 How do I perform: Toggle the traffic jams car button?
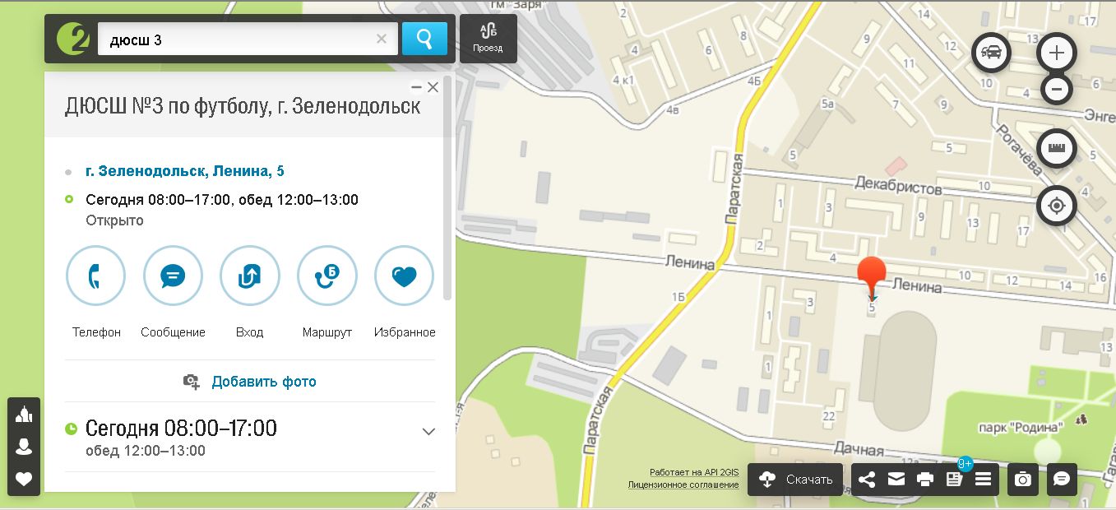tap(992, 53)
